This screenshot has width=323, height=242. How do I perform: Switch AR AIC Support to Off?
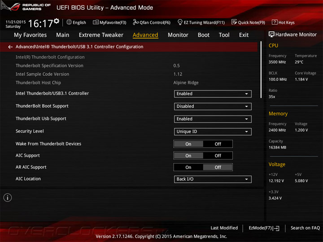point(218,167)
